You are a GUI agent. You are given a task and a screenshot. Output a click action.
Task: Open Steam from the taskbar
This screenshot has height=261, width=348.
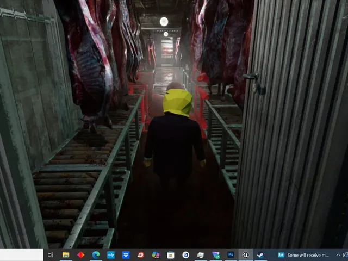pos(260,255)
